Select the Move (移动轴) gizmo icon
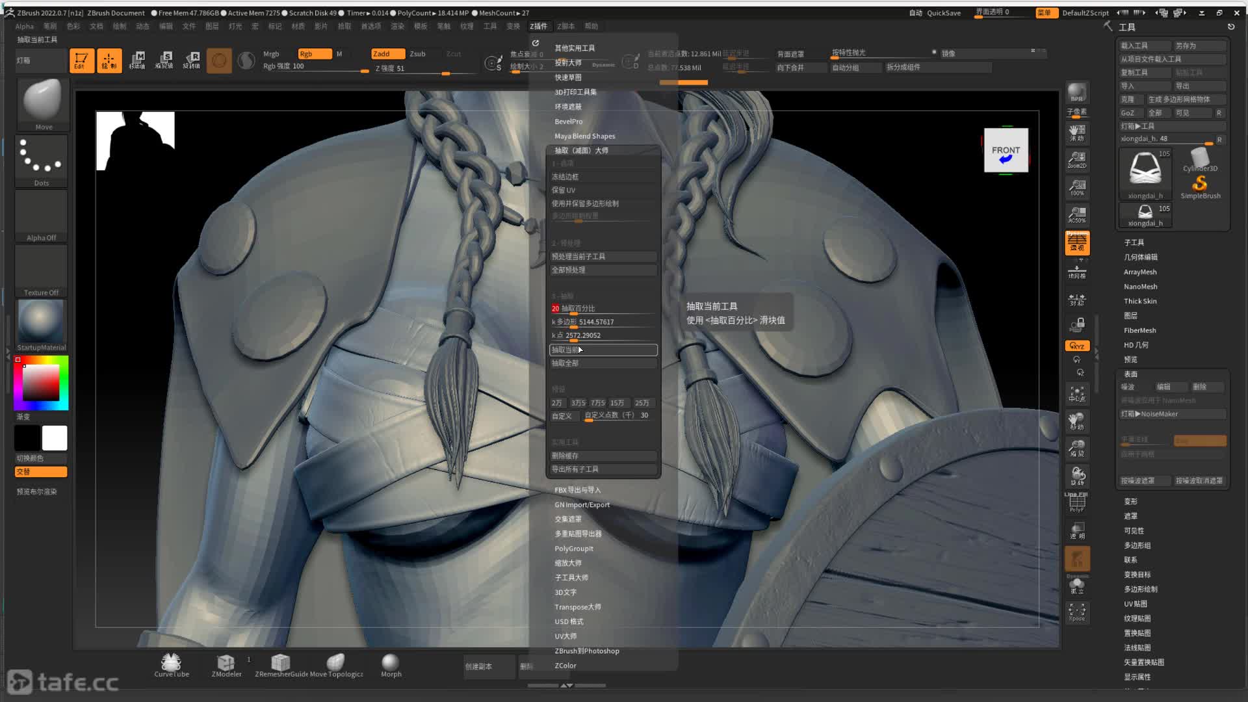1248x702 pixels. pyautogui.click(x=137, y=60)
